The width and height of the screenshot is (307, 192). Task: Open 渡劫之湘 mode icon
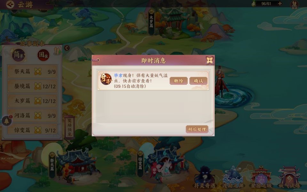pos(233,177)
